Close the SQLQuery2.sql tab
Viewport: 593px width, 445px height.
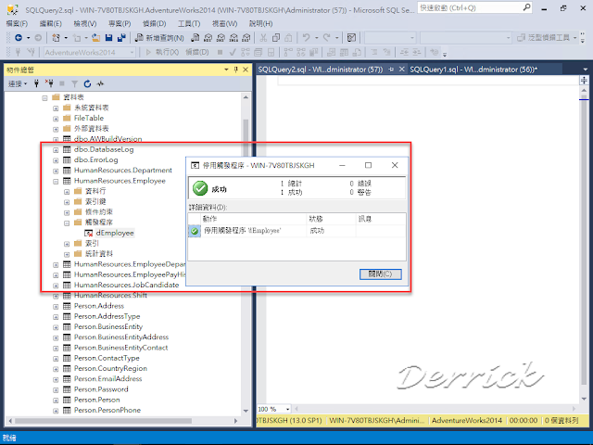click(401, 70)
